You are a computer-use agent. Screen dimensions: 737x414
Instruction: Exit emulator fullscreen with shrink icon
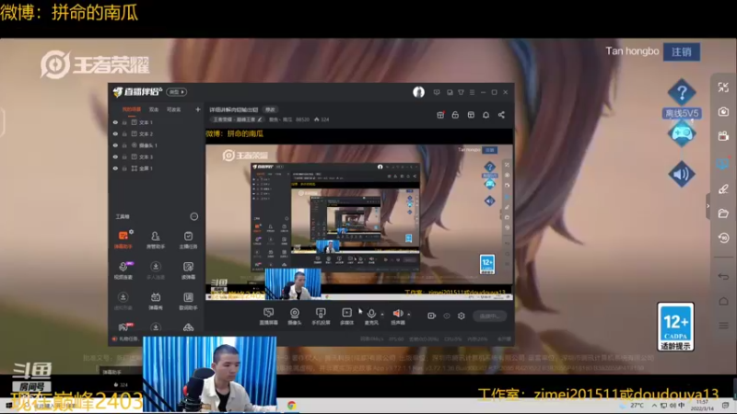point(723,87)
